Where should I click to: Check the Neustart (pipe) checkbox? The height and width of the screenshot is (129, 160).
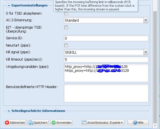pos(66,45)
